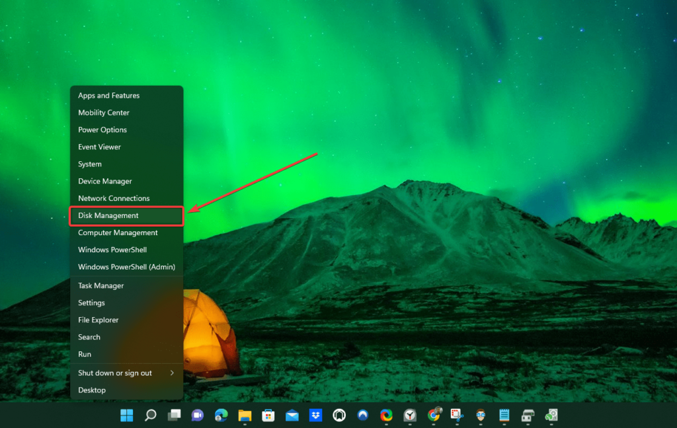
Task: Choose Desktop at the menu bottom
Action: pos(92,390)
